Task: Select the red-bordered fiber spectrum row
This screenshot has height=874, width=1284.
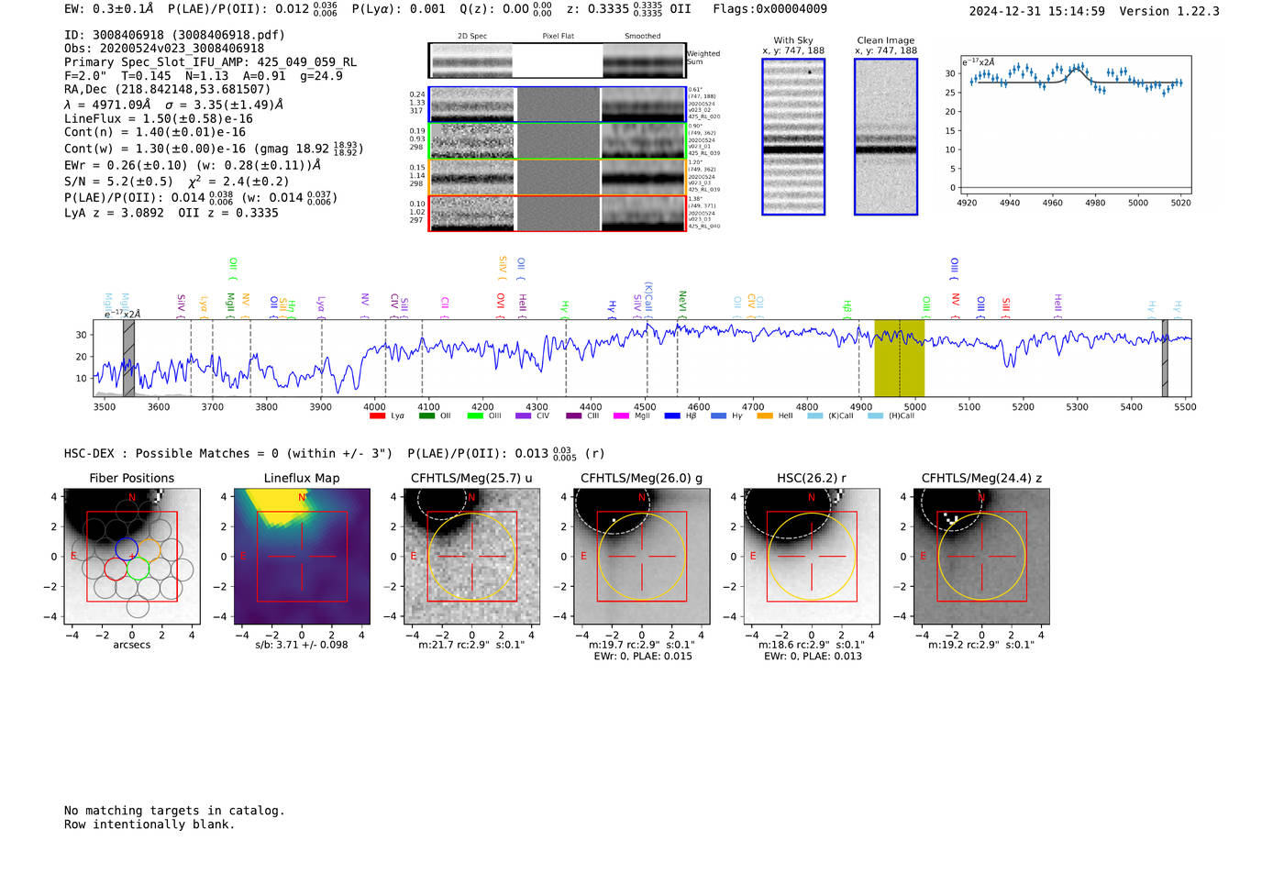Action: (x=557, y=213)
